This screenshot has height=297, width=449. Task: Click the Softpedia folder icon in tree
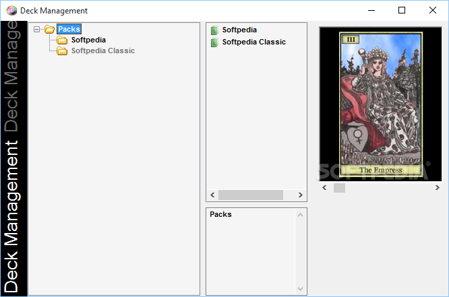click(62, 40)
